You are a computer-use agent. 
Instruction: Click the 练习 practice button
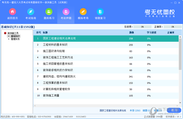174,110
